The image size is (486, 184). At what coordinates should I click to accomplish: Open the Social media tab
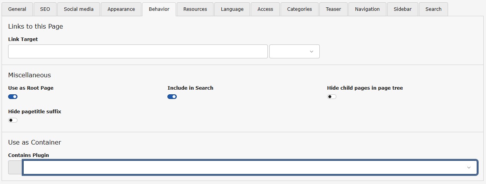tap(79, 9)
